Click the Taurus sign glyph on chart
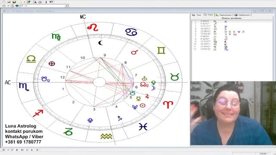 point(175,77)
